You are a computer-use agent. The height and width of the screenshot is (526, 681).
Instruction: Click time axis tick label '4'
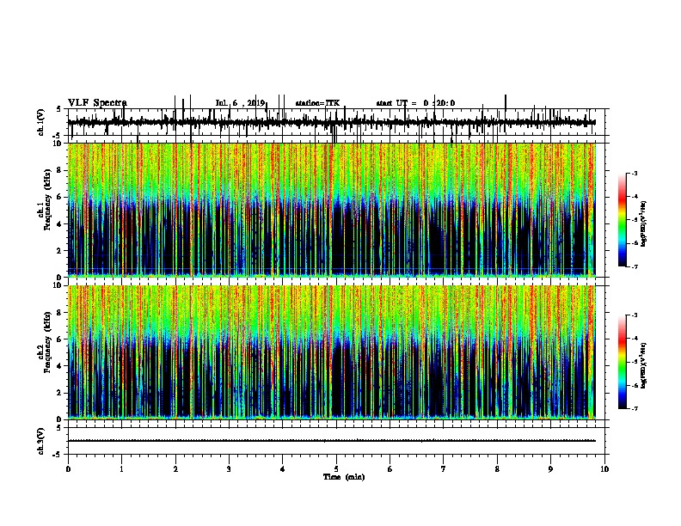click(x=283, y=469)
